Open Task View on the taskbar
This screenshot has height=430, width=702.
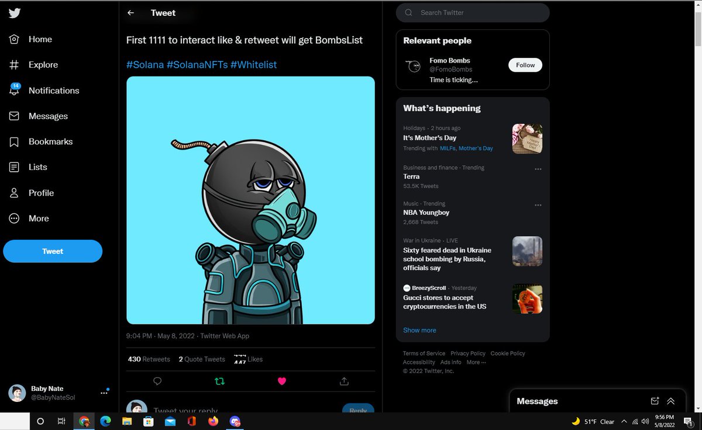61,421
